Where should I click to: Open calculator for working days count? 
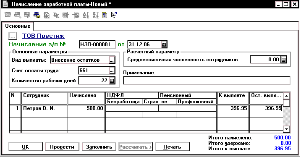(x=112, y=81)
